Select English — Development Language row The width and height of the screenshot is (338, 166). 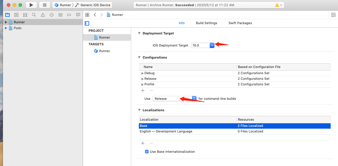click(x=234, y=132)
